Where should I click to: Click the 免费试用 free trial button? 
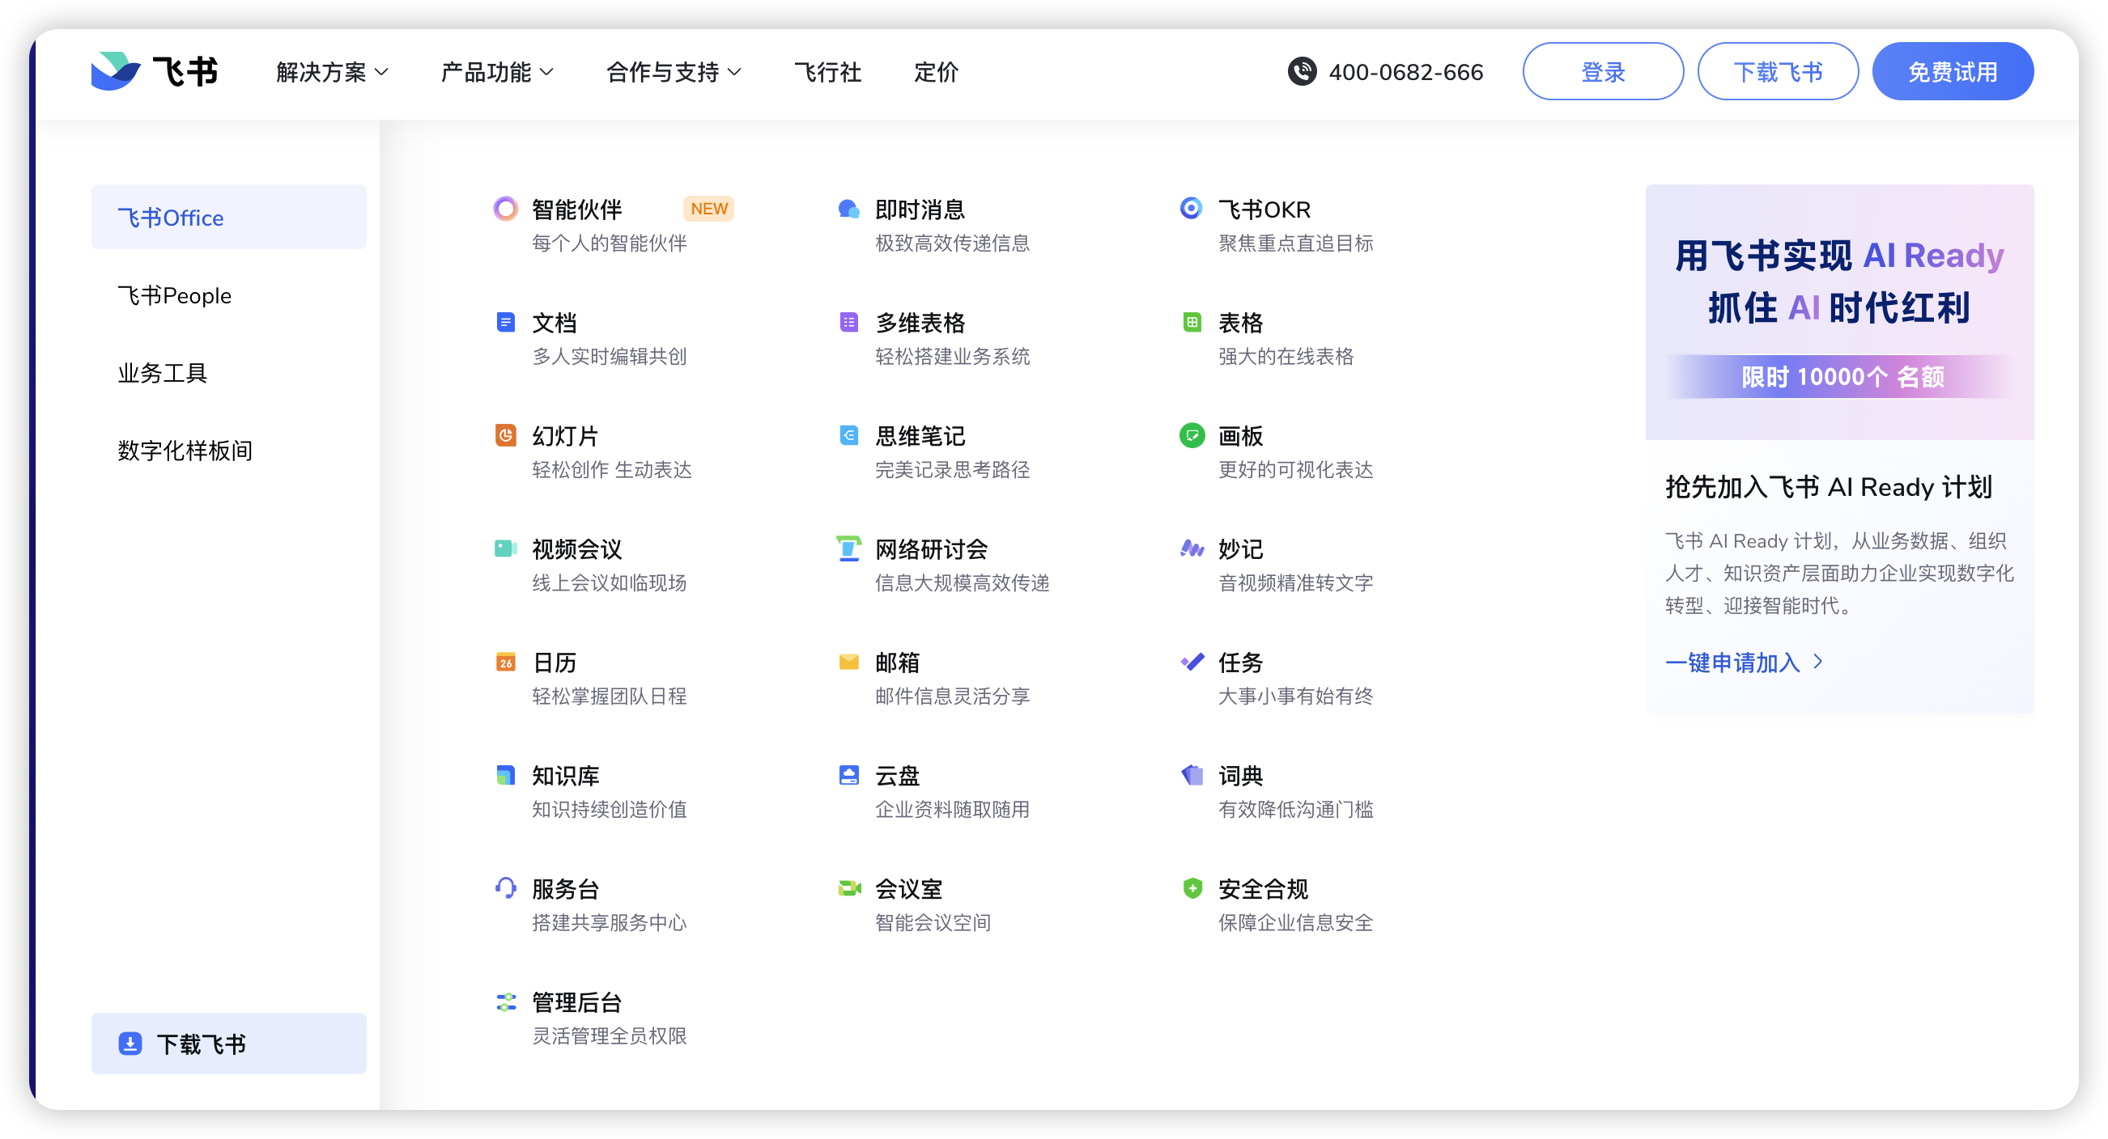point(1952,72)
